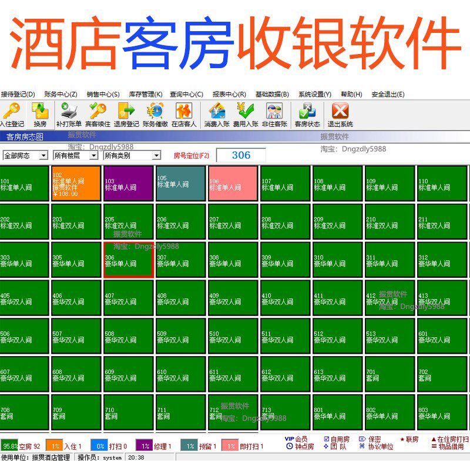Toggle the 保密 confidential room marker
Screen dimensions: 470x470
click(370, 438)
